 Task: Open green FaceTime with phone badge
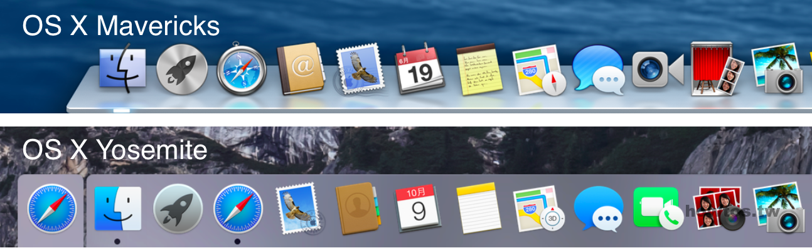[658, 209]
